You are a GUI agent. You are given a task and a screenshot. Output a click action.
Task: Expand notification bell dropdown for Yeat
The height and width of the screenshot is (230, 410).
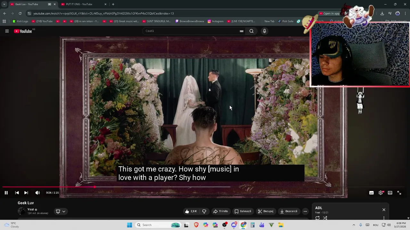coord(61,211)
